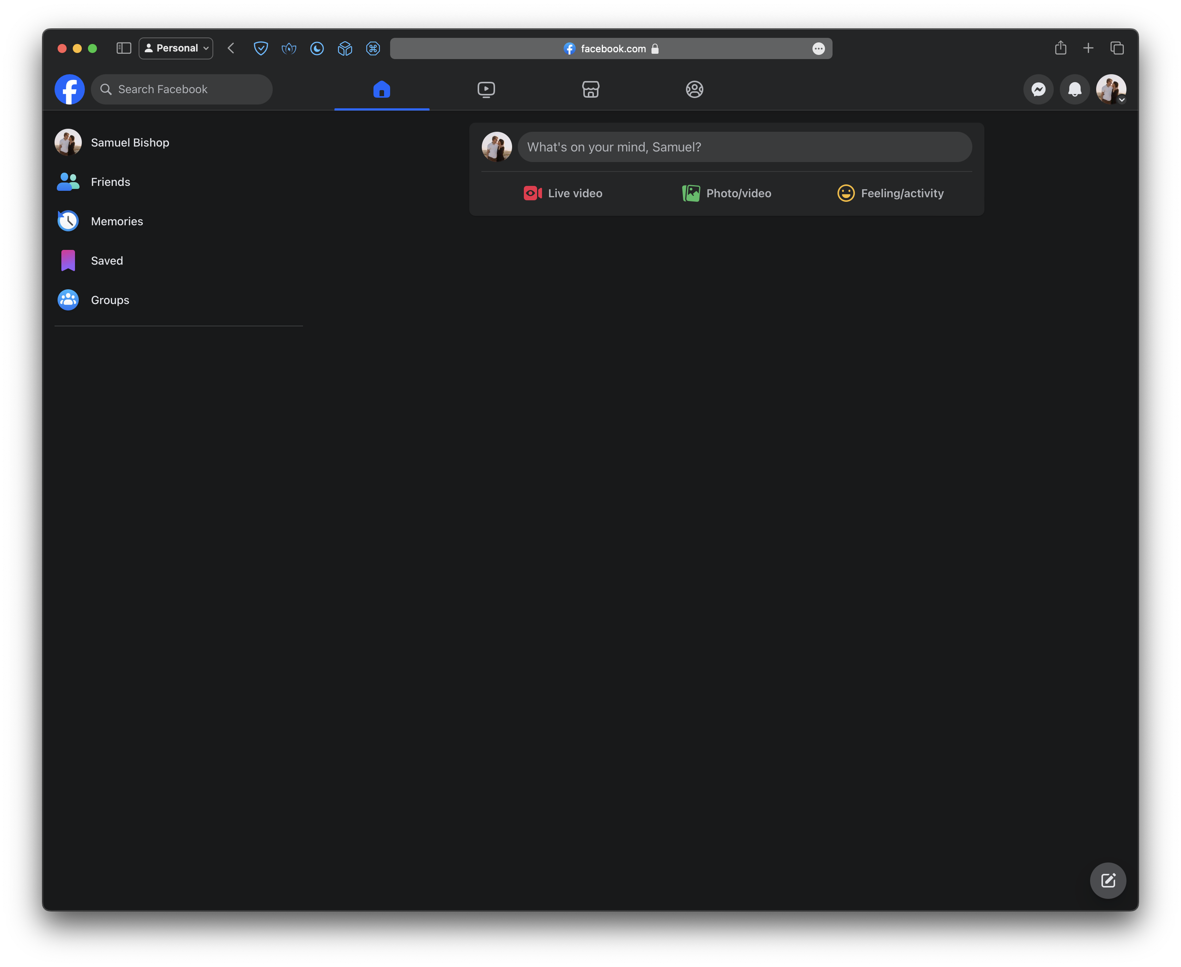Toggle dark mode via moon extension icon

317,48
